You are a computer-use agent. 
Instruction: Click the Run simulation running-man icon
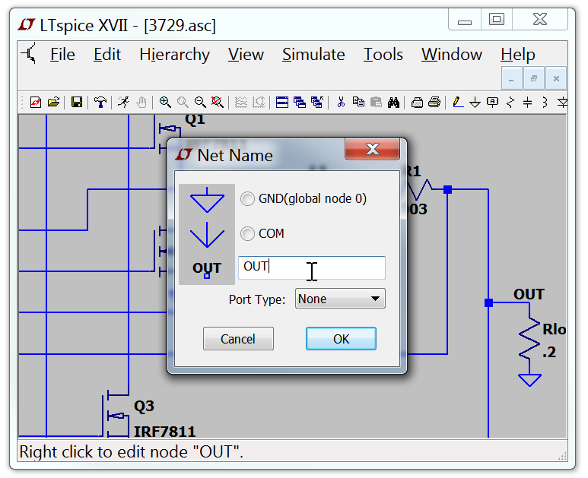pos(123,102)
